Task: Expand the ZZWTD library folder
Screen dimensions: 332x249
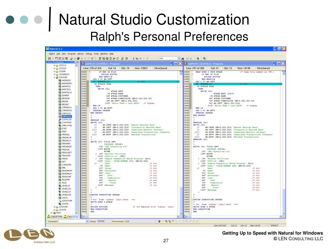Action: pos(54,210)
